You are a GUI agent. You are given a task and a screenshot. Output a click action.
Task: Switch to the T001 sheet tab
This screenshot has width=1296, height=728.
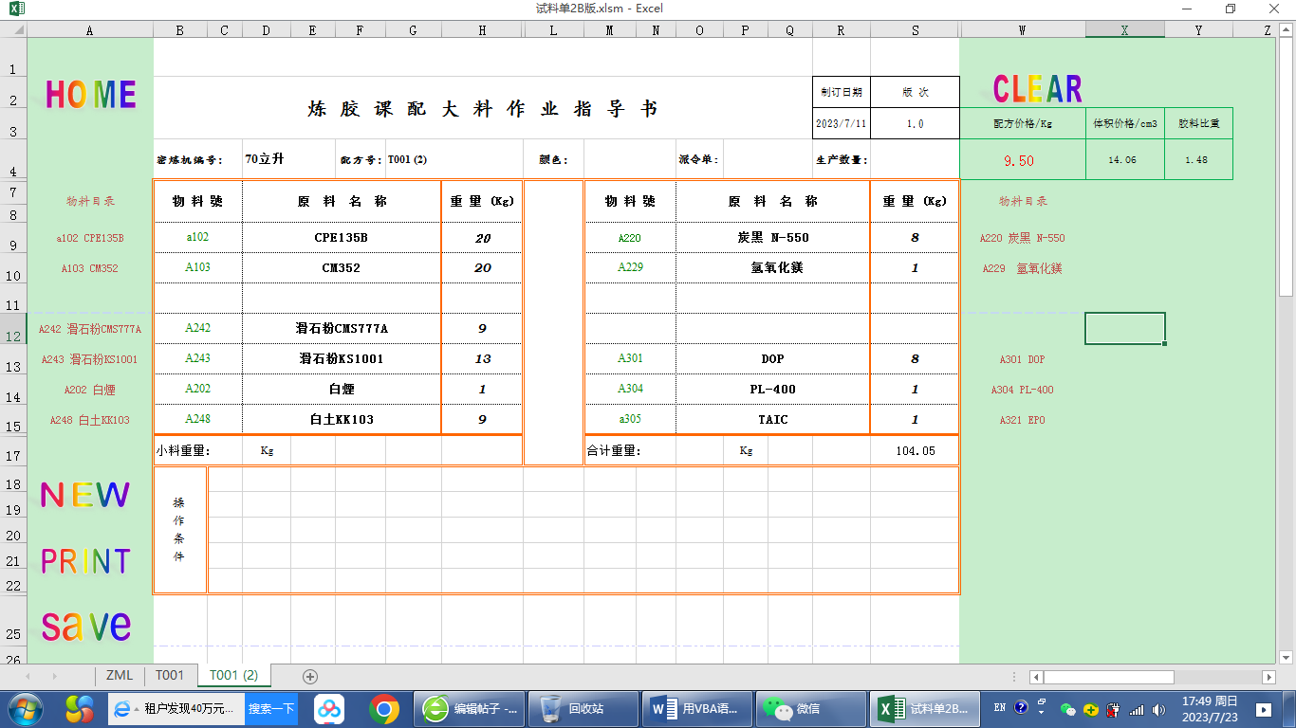click(170, 676)
